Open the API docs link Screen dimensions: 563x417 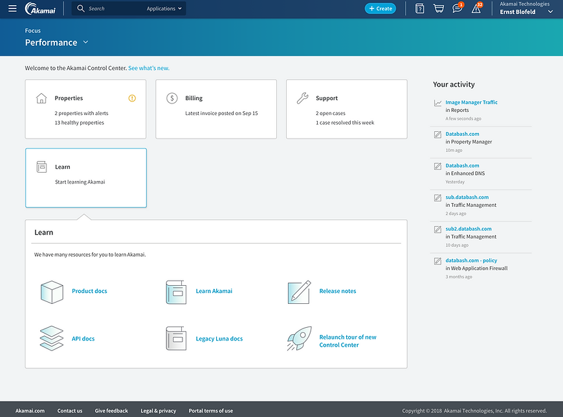pyautogui.click(x=83, y=339)
